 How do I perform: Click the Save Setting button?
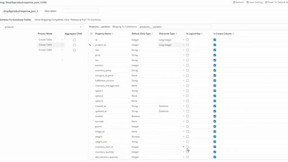(x=254, y=2)
